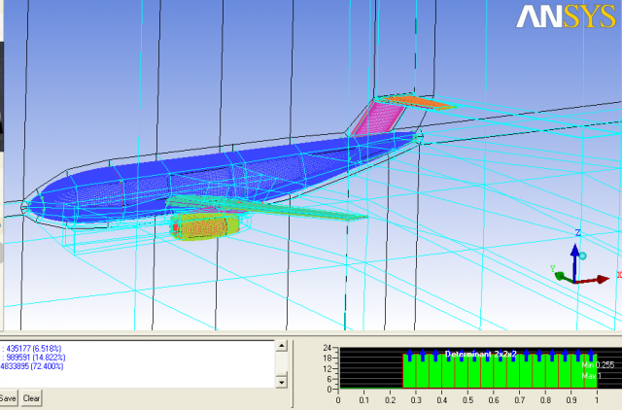Viewport: 622px width, 410px height.
Task: Click the green Y axis of triad
Action: coord(561,276)
